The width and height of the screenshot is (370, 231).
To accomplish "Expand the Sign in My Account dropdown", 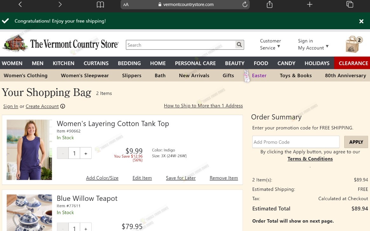I will [x=313, y=44].
